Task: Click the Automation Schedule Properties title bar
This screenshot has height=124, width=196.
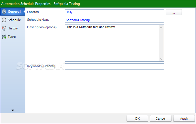Action: coord(98,4)
